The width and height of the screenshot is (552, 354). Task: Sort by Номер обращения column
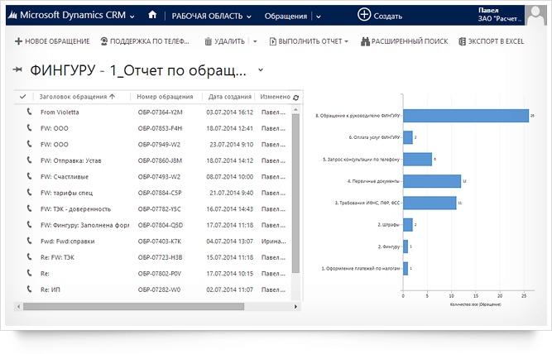tap(166, 97)
